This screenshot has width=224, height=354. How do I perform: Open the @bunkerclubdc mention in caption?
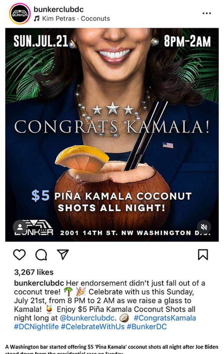[x=87, y=318]
